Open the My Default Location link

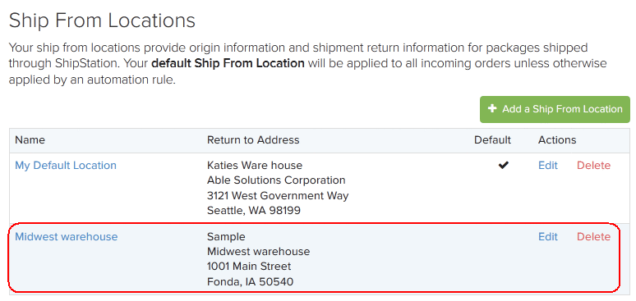point(66,166)
